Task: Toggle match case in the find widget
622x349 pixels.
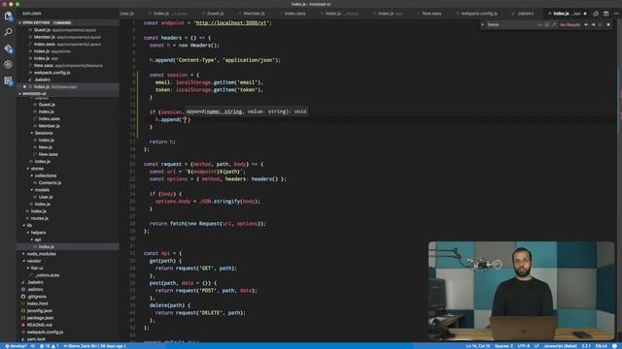Action: [540, 24]
